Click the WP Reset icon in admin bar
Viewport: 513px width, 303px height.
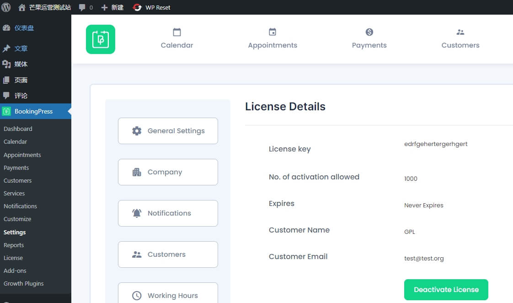137,7
